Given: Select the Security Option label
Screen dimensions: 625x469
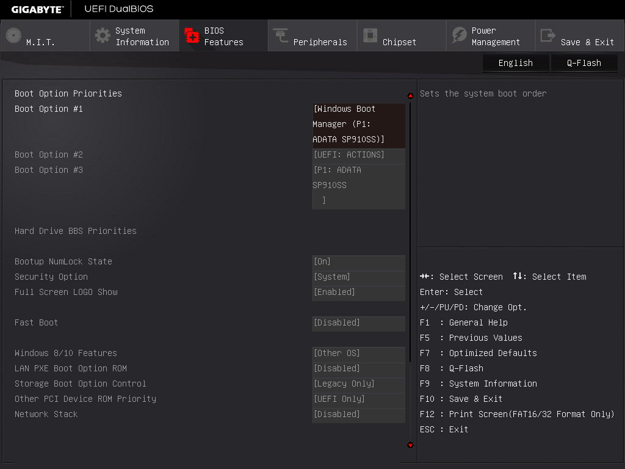Looking at the screenshot, I should click(x=51, y=277).
